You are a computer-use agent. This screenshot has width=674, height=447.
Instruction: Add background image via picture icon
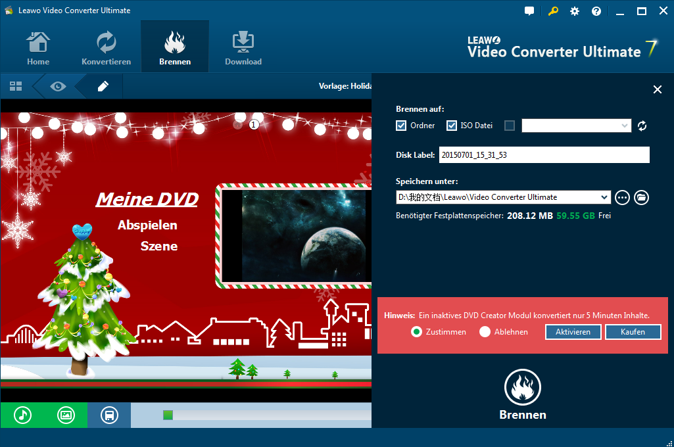click(66, 415)
